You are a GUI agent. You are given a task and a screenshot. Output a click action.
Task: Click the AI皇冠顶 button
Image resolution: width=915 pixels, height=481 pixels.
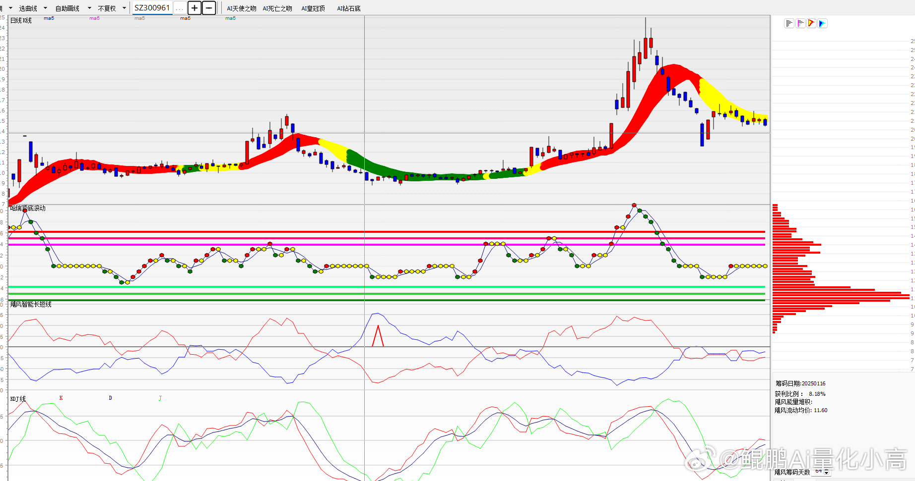[x=313, y=8]
